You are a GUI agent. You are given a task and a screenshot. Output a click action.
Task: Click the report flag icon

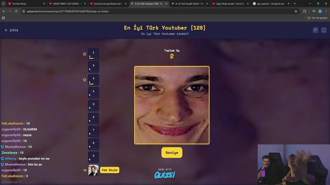click(x=315, y=30)
